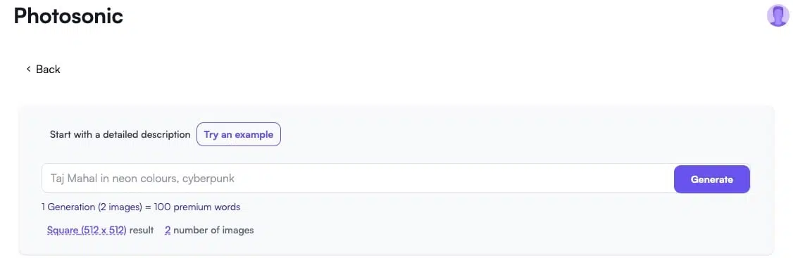Focus the prompt description input field

coord(358,179)
